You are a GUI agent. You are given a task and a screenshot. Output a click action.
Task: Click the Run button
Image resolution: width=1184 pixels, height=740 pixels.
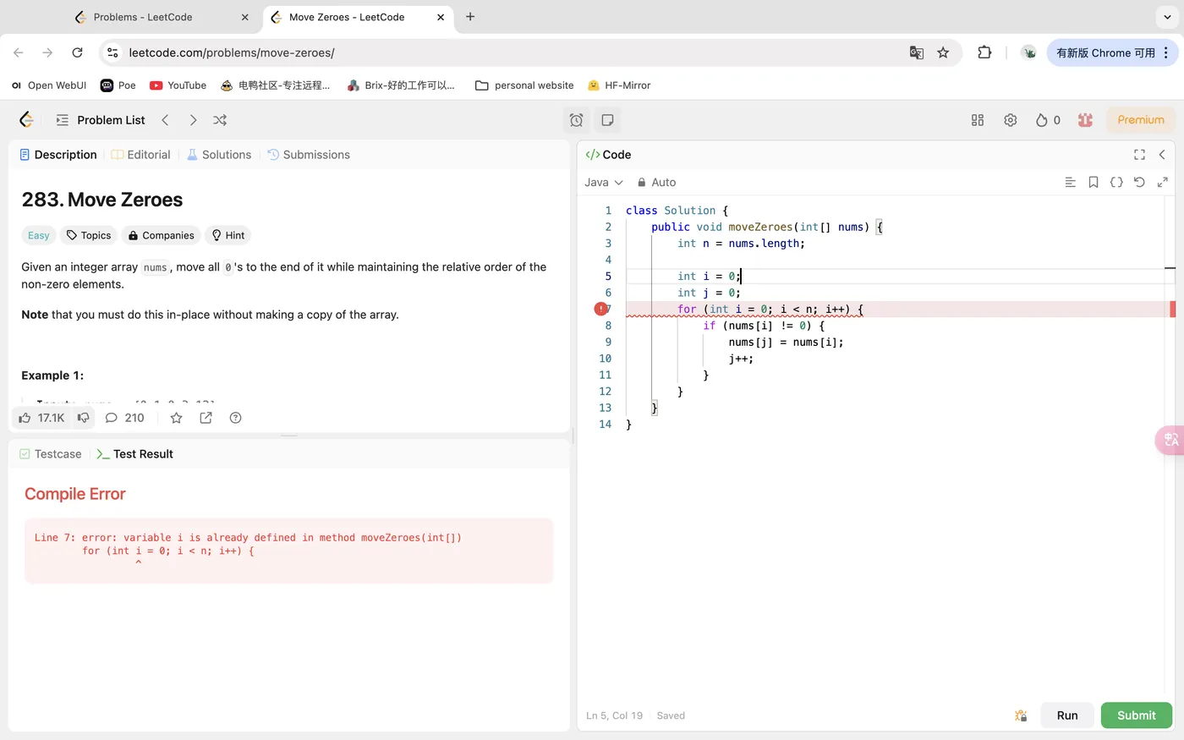(1067, 715)
